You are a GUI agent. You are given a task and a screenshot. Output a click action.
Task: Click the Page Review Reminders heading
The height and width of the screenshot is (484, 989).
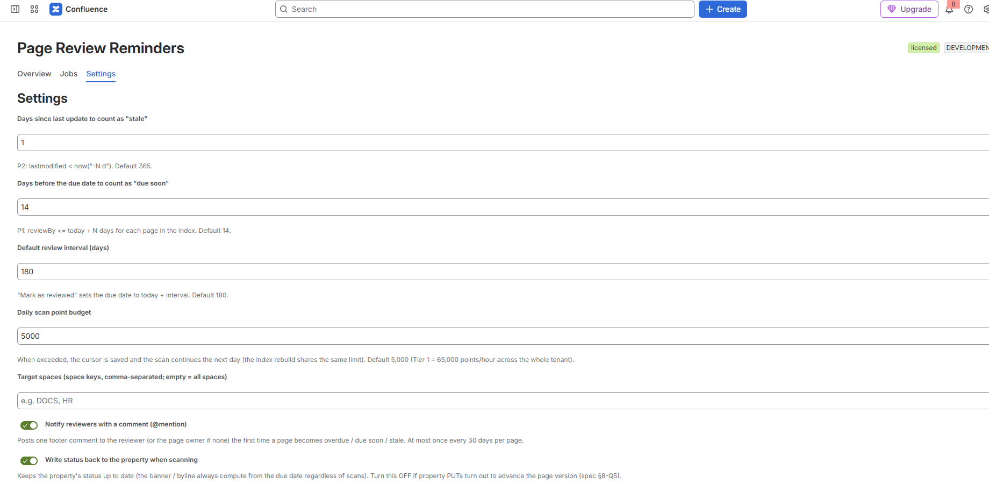pos(101,48)
